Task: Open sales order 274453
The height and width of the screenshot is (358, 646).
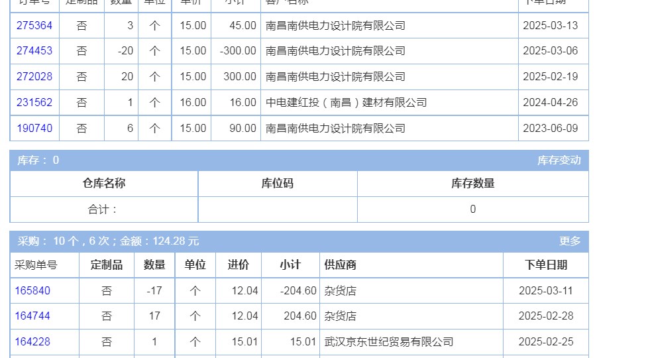Action: 34,51
